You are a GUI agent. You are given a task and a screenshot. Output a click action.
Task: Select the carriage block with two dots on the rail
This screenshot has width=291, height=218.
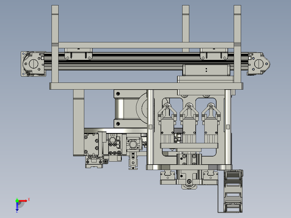(x=206, y=70)
